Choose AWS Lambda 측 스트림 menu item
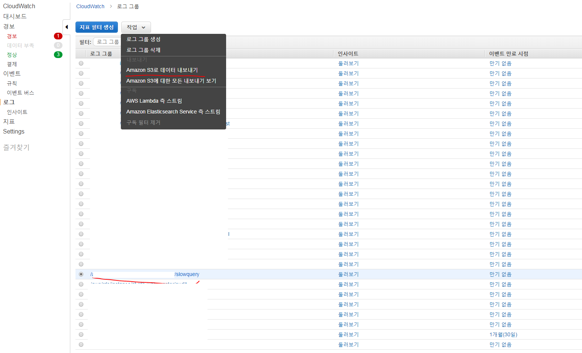582x353 pixels. click(154, 101)
